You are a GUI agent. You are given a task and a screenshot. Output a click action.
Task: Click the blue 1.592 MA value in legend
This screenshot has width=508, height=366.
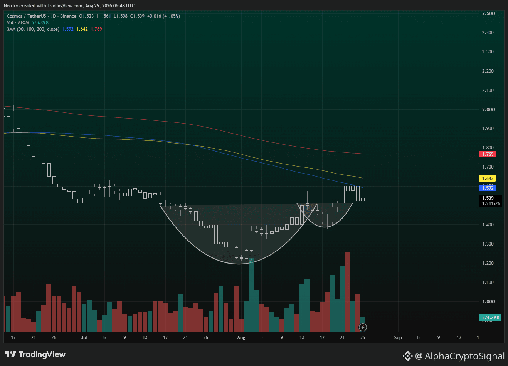coord(68,29)
